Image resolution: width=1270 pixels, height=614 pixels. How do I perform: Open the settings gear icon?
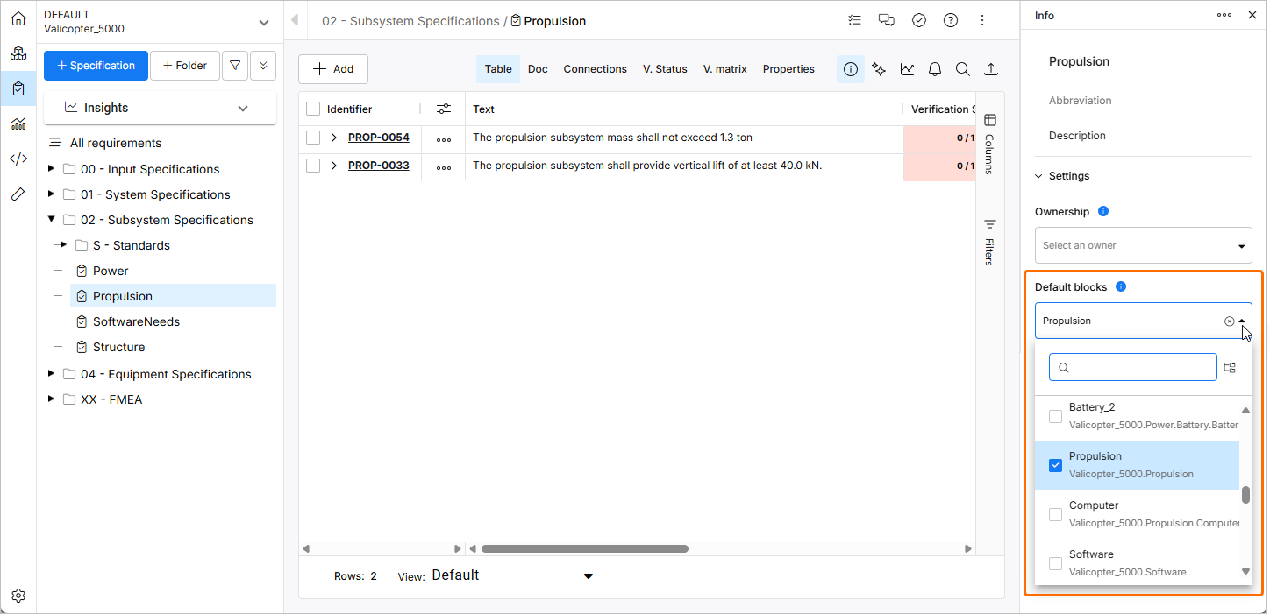click(18, 596)
